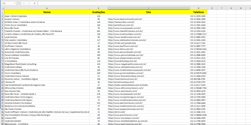The width and height of the screenshot is (251, 125).
Task: Select column H header
Action: pyautogui.click(x=241, y=8)
